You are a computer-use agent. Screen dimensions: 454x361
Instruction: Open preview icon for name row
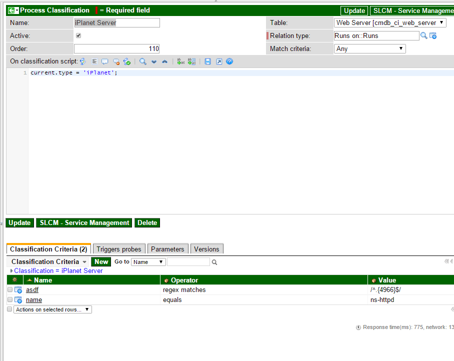tap(18, 300)
